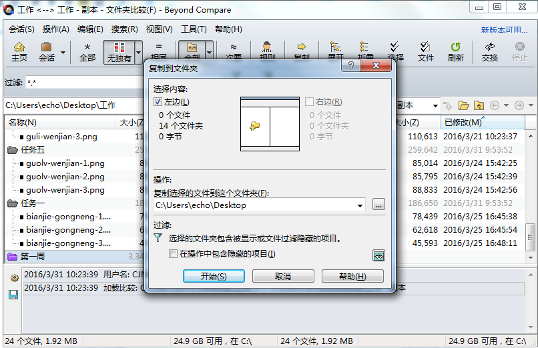Uncheck the 左边(L) checkbox
This screenshot has height=348, width=538.
tap(158, 102)
